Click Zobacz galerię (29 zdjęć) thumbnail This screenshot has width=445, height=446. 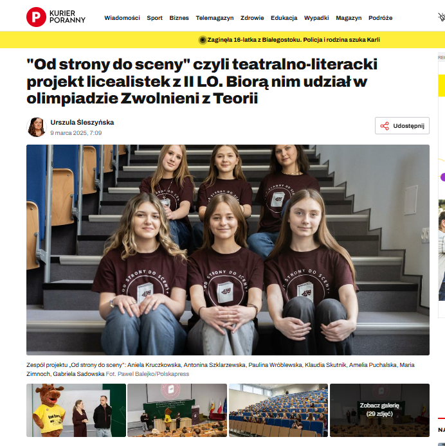(x=379, y=410)
